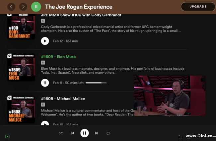Image resolution: width=216 pixels, height=141 pixels.
Task: Open the Cody Garbrandt episode cover art
Action: click(x=21, y=27)
